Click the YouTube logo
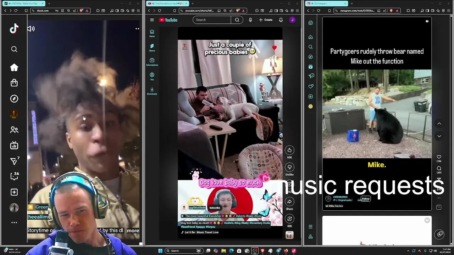Image resolution: width=454 pixels, height=255 pixels. 168,20
